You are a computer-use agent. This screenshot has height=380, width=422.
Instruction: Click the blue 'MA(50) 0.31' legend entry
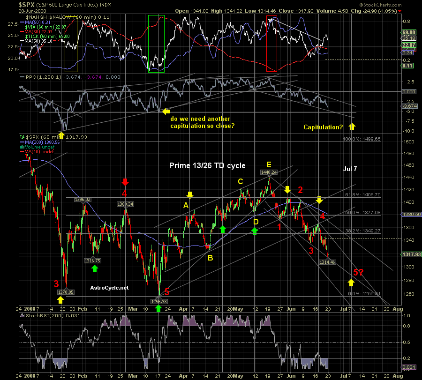coord(35,22)
